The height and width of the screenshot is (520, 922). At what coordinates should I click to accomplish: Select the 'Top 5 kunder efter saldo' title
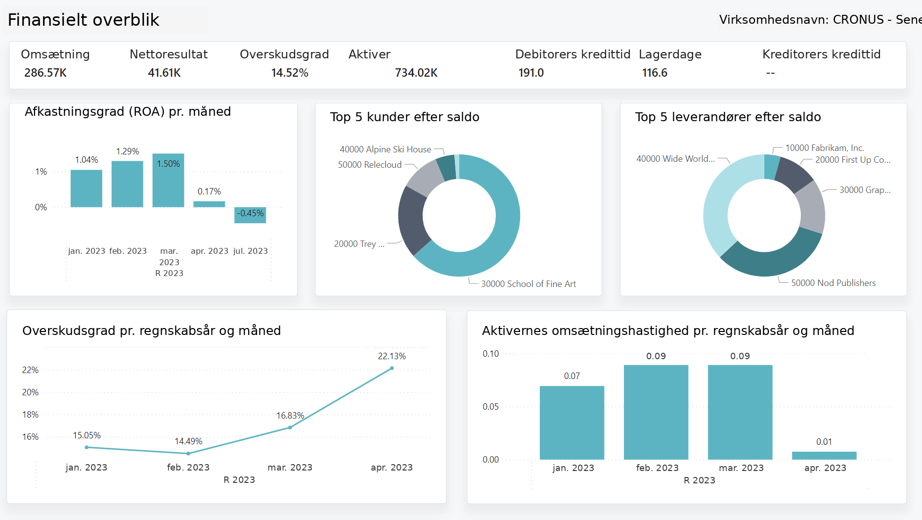[x=404, y=117]
